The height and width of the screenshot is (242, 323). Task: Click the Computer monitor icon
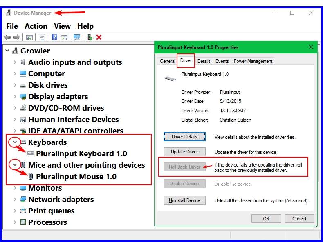click(22, 73)
